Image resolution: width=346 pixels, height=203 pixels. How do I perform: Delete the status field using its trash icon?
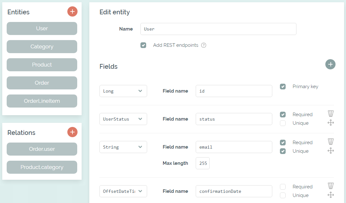pos(330,113)
